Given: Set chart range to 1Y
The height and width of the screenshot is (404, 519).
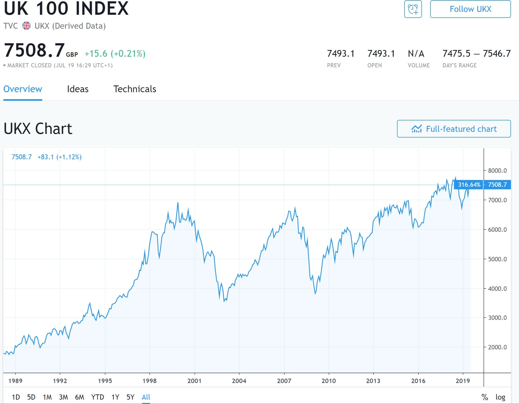Looking at the screenshot, I should (x=115, y=397).
